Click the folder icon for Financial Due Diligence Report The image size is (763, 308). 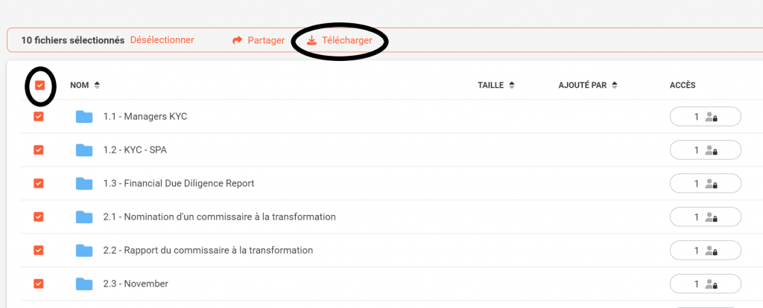pos(84,184)
